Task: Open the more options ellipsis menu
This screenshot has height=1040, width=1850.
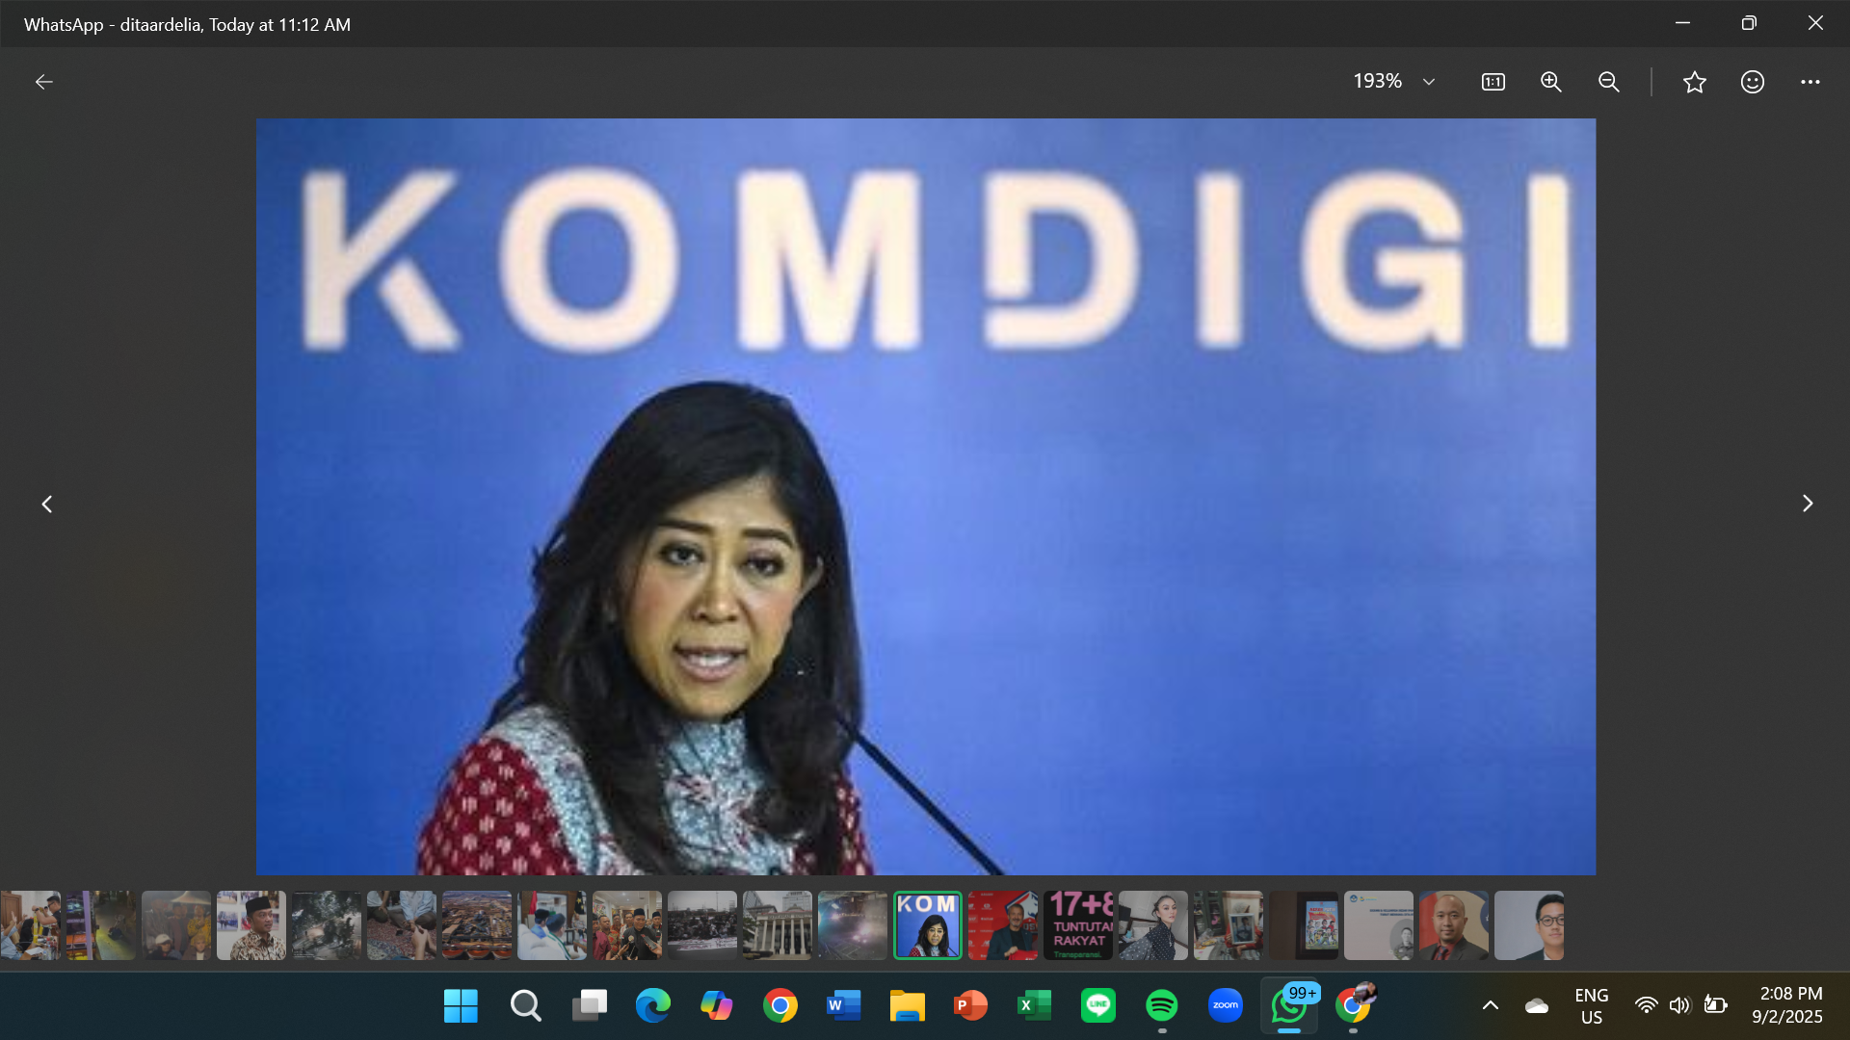Action: (x=1810, y=82)
